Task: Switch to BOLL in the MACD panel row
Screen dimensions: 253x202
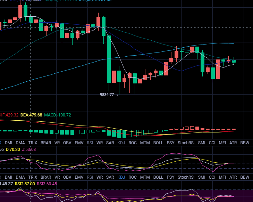Action: point(158,143)
